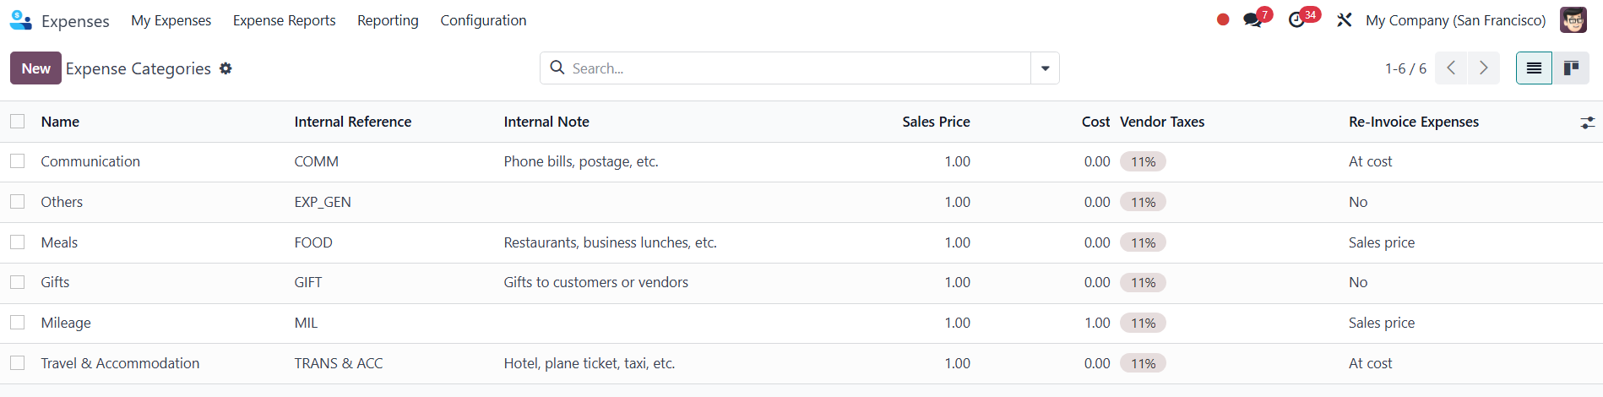Viewport: 1603px width, 397px height.
Task: Click the New button
Action: click(x=35, y=68)
